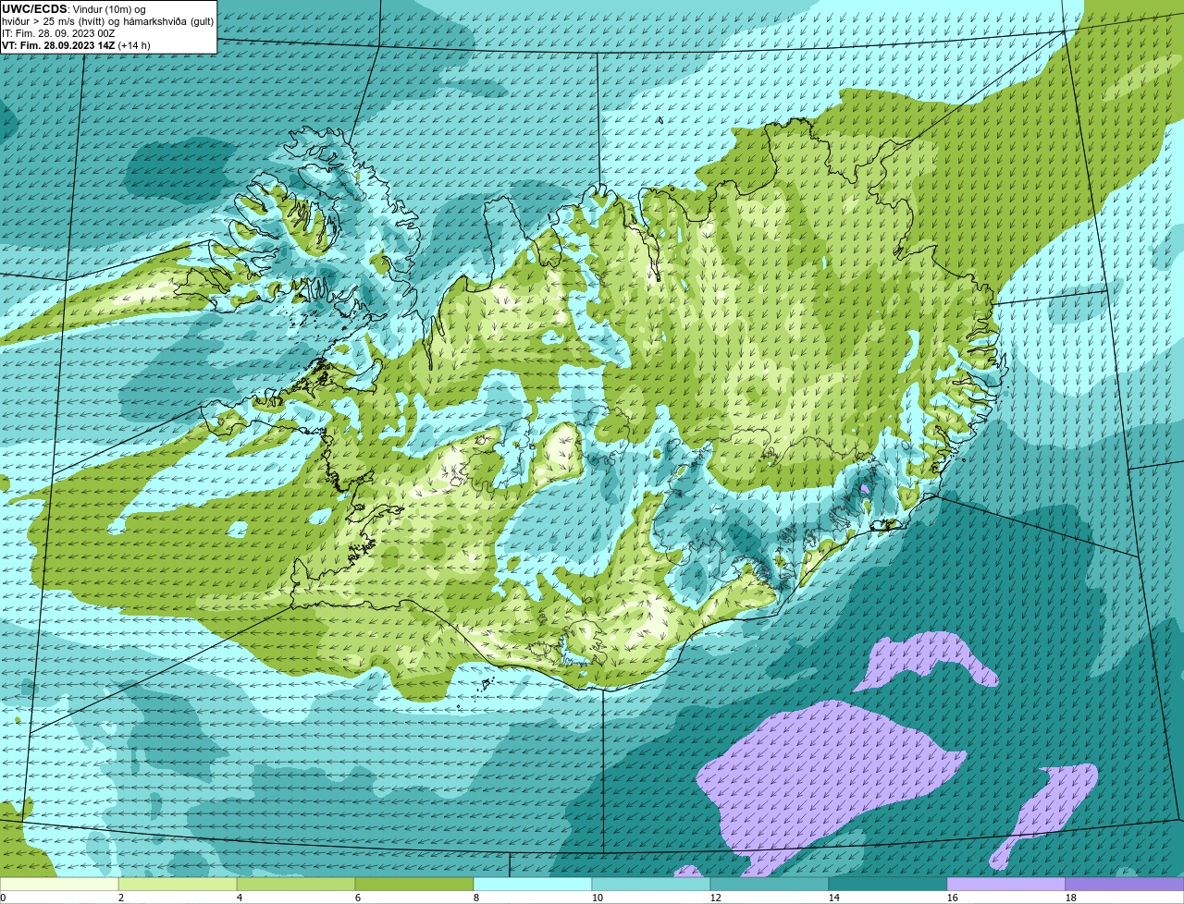Click the legend number '4'

239,898
